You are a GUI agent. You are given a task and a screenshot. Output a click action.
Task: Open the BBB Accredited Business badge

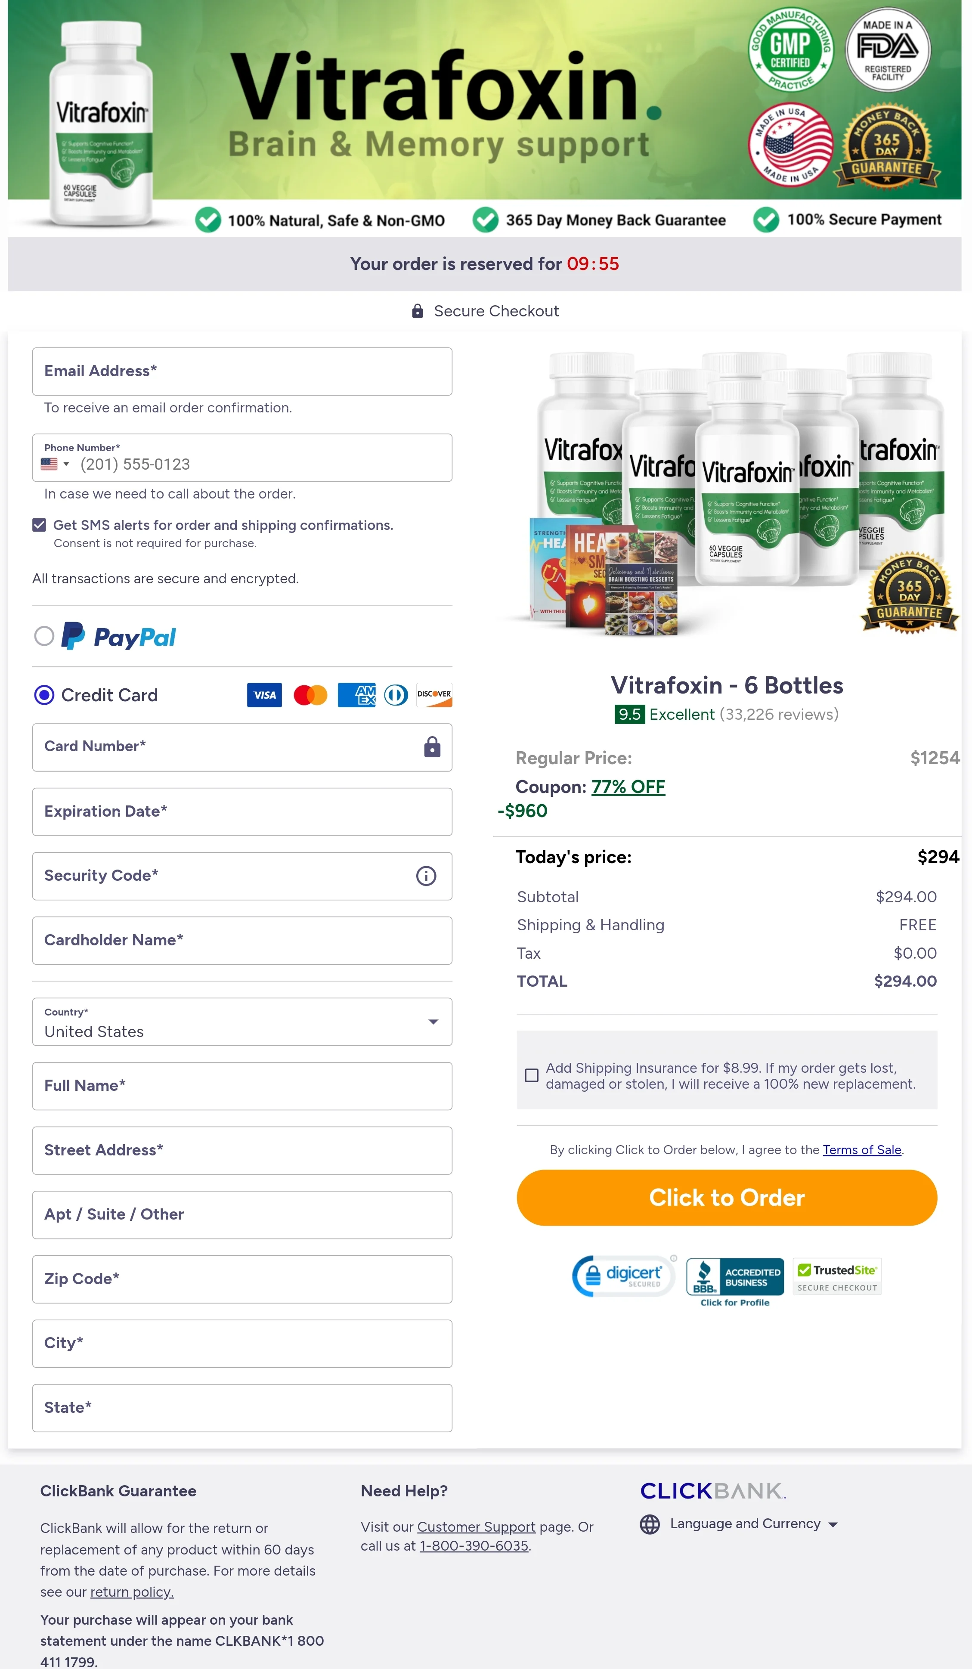click(735, 1282)
